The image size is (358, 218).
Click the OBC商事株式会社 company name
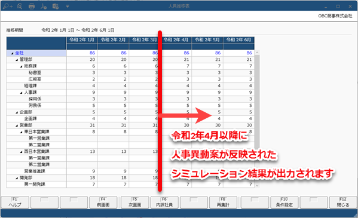(335, 16)
